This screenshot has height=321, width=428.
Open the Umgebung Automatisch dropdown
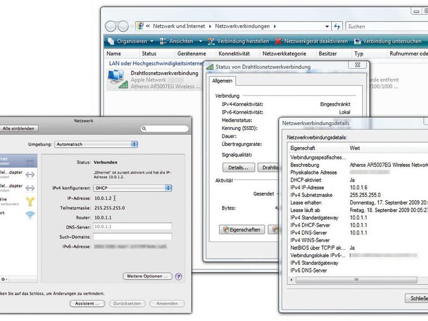tap(96, 144)
